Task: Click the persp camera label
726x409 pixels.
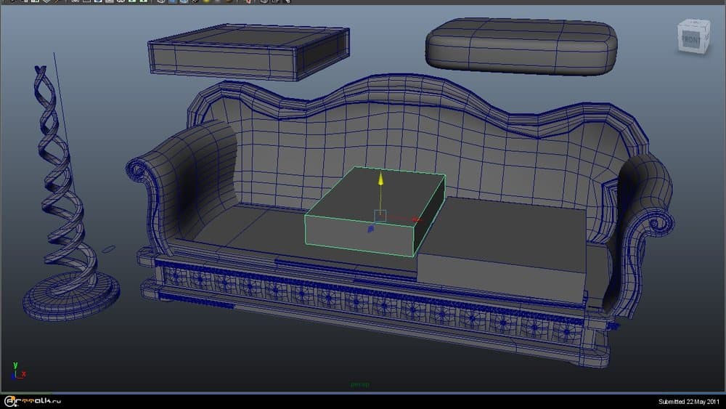Action: 360,384
